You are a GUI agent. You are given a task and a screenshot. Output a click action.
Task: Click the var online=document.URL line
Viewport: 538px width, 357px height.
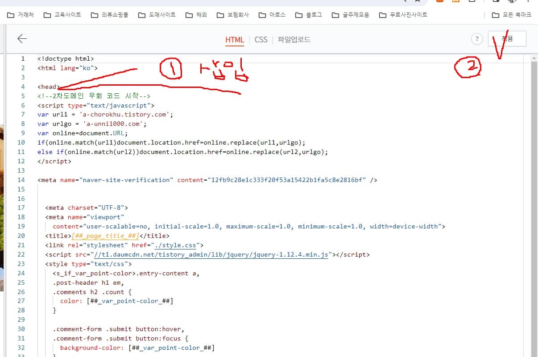[83, 133]
